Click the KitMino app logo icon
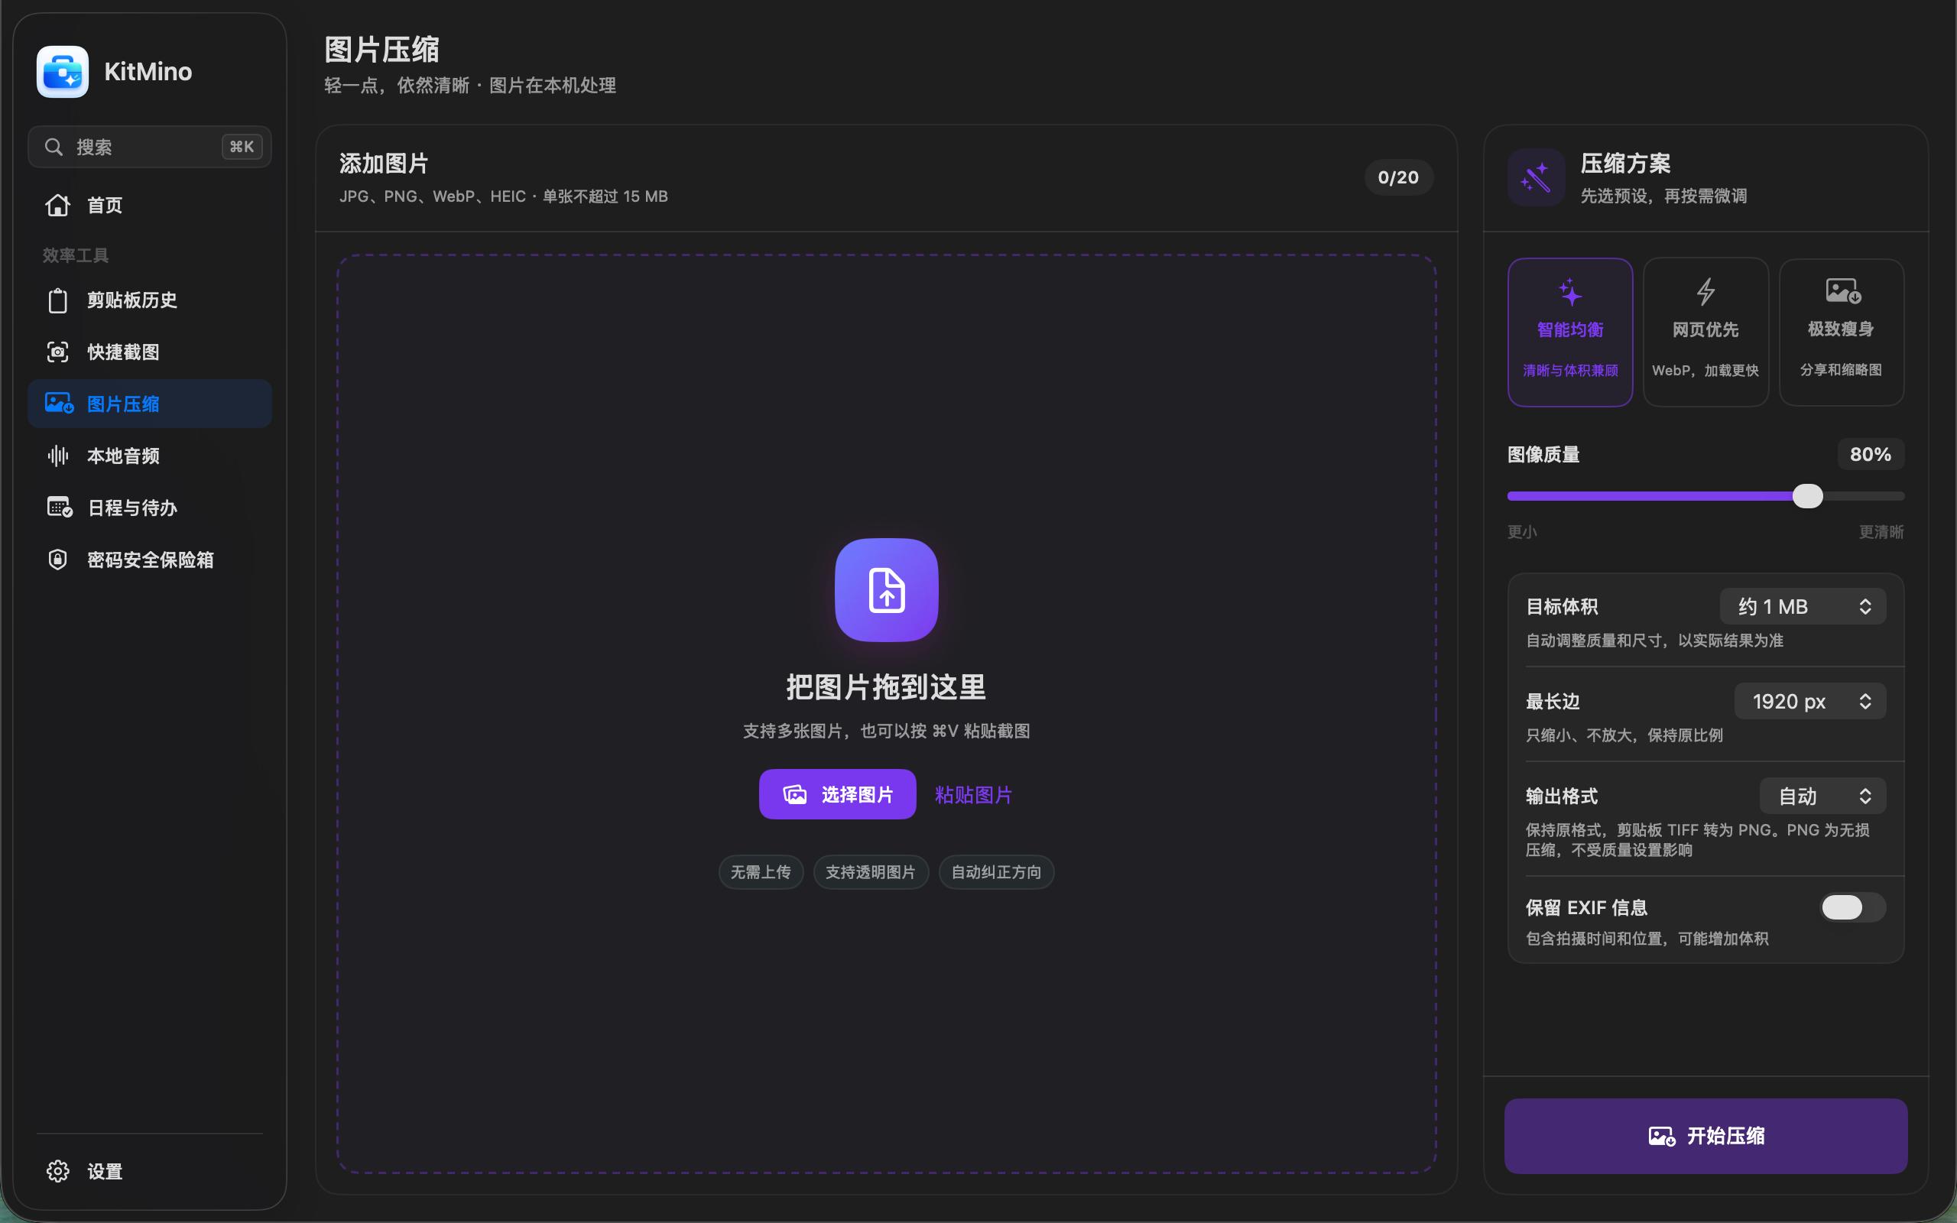 [x=62, y=71]
